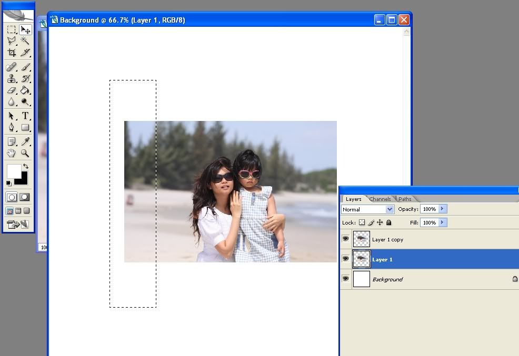
Task: Open the Opacity slider arrow
Action: coord(442,209)
